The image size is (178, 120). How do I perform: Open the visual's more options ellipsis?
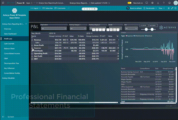click(118, 30)
